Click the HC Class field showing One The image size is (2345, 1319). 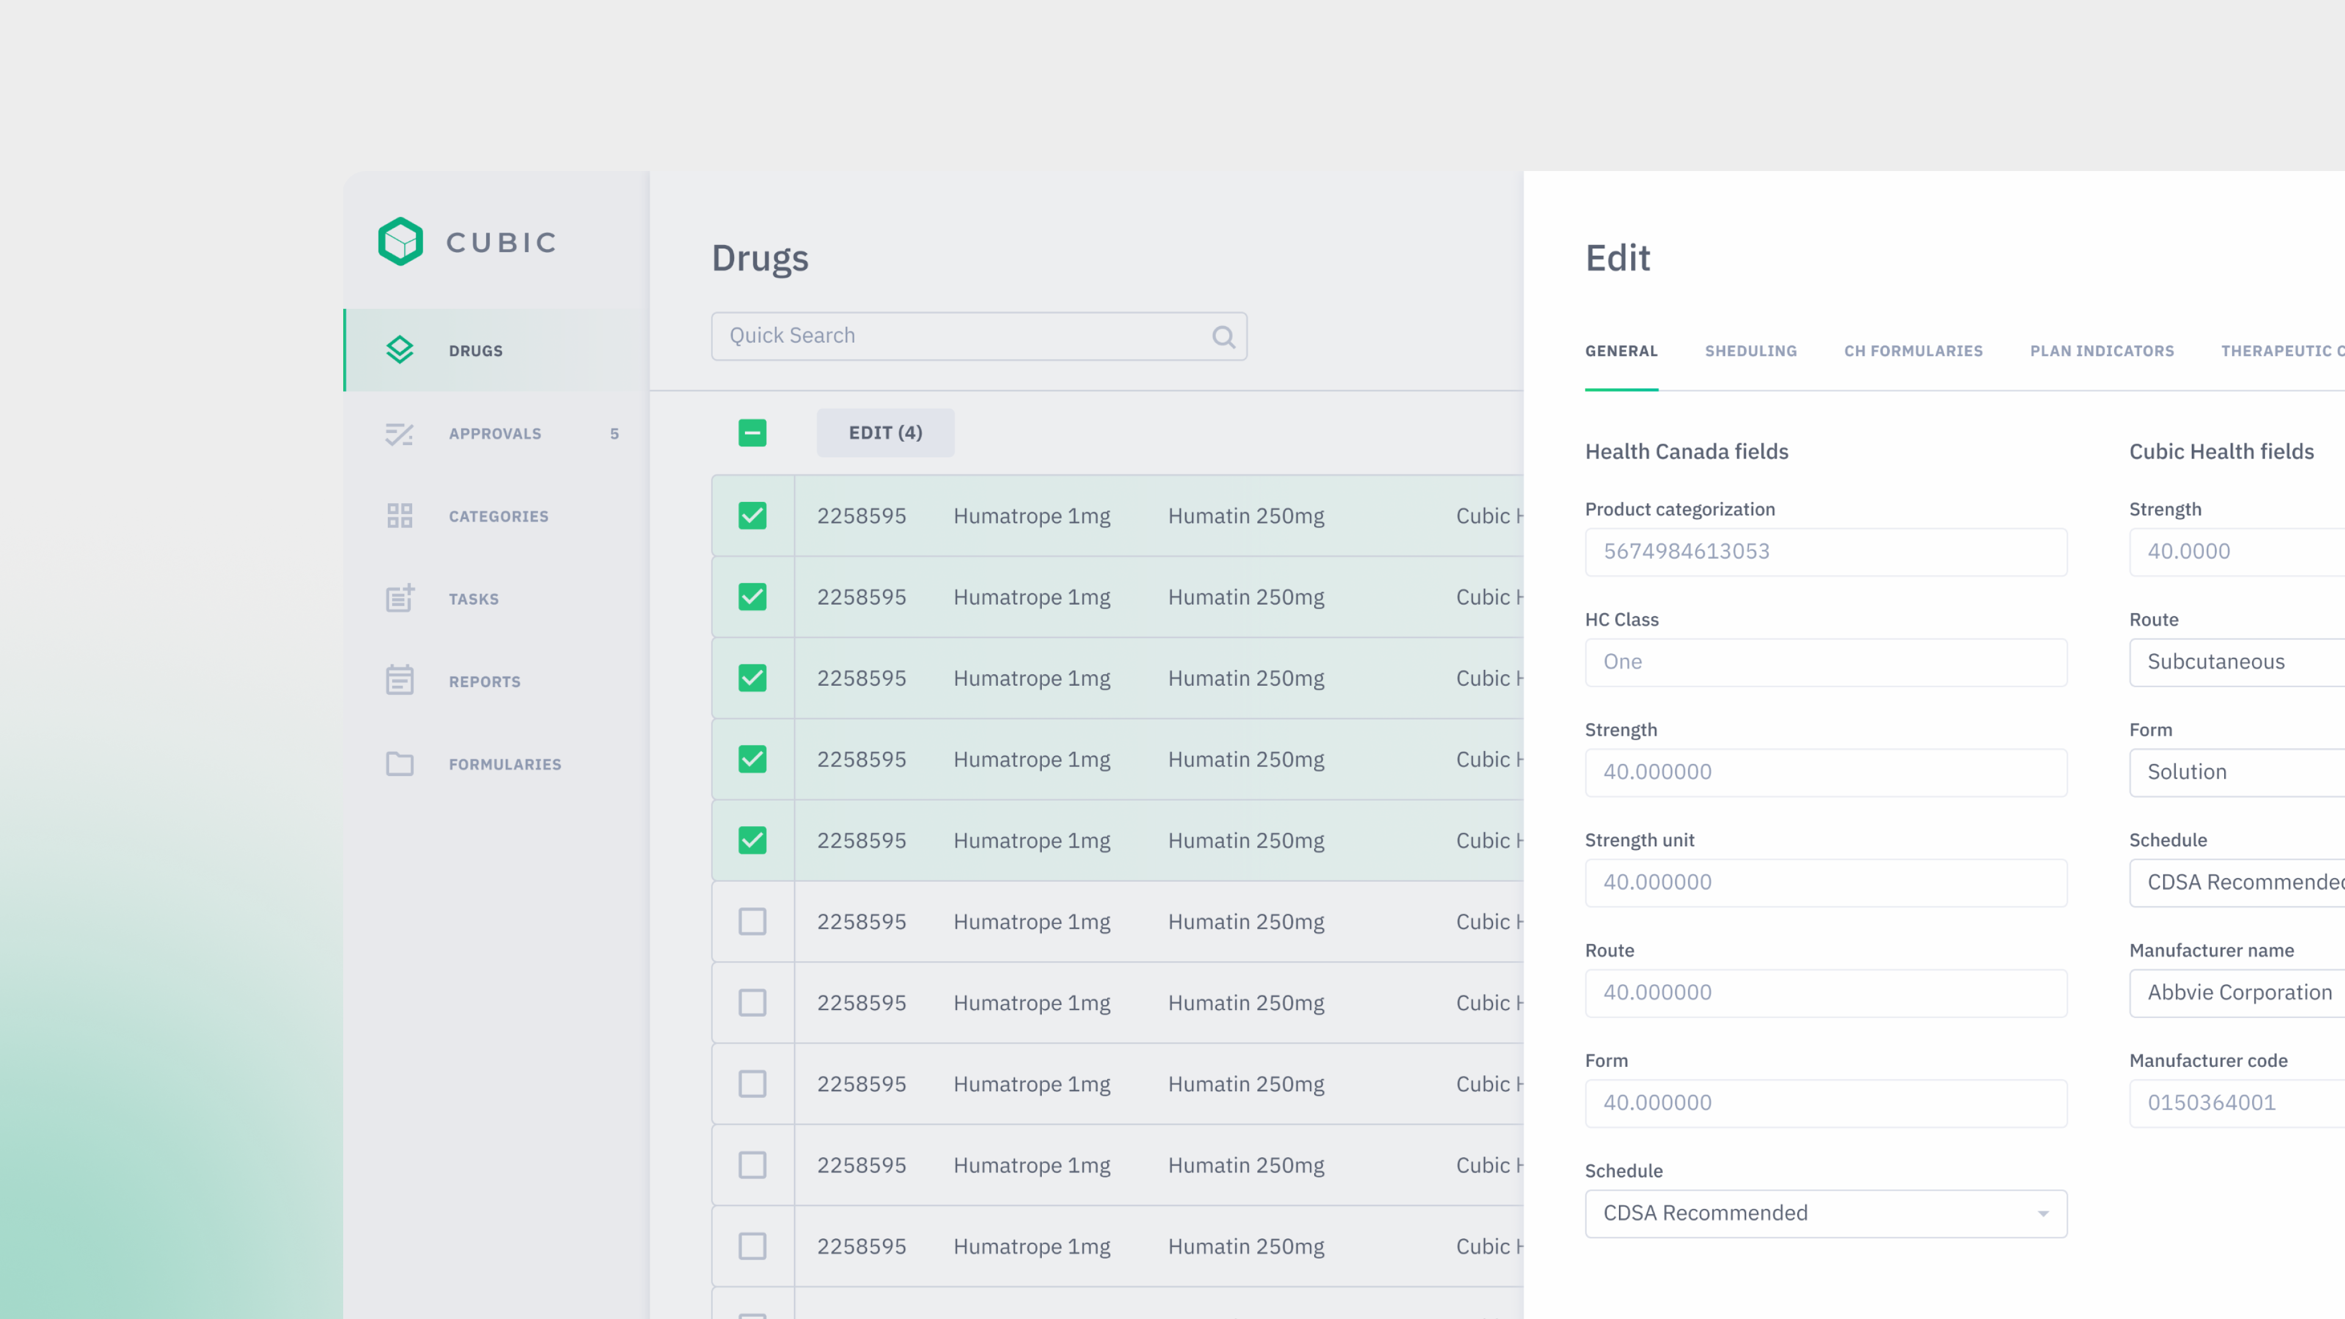click(1825, 662)
